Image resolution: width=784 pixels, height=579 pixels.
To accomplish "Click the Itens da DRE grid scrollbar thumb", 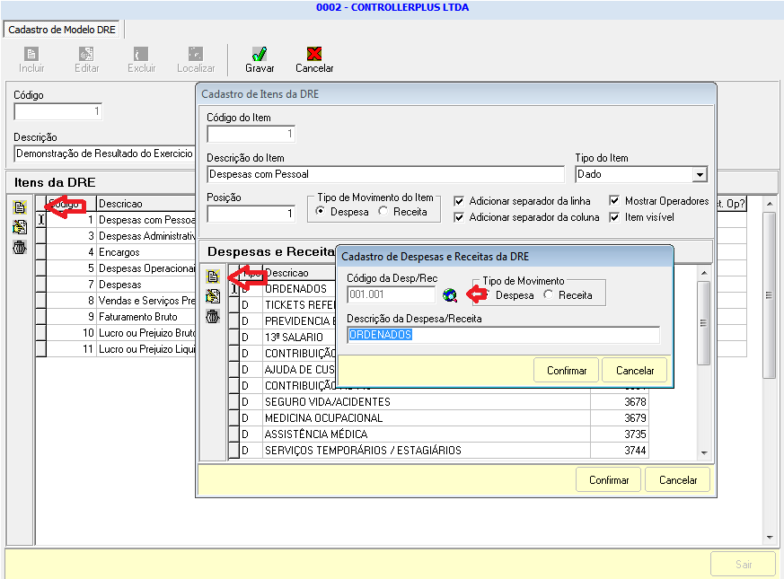I will point(770,295).
